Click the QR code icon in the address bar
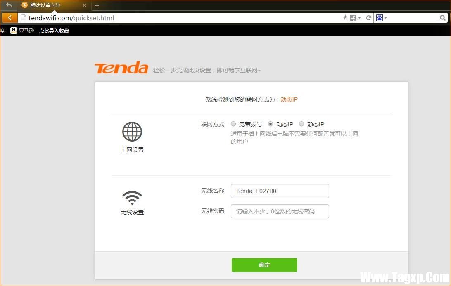This screenshot has height=286, width=451. [353, 18]
